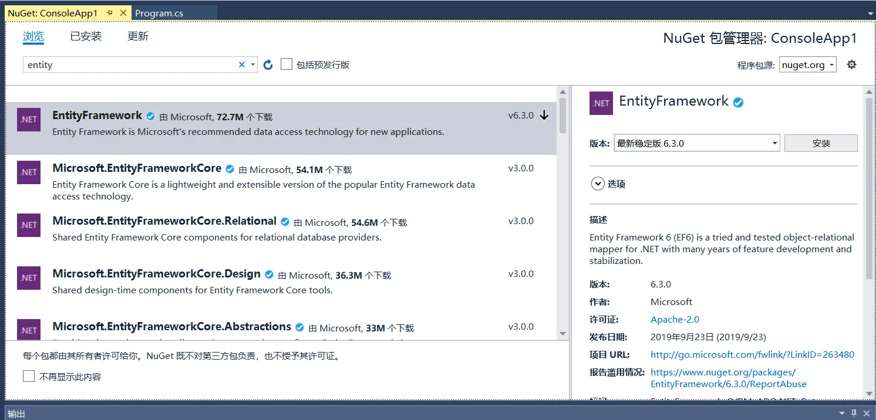Pin the NuGet: ConsoleApp1 tab
Screen dimensions: 876x420
pyautogui.click(x=109, y=13)
